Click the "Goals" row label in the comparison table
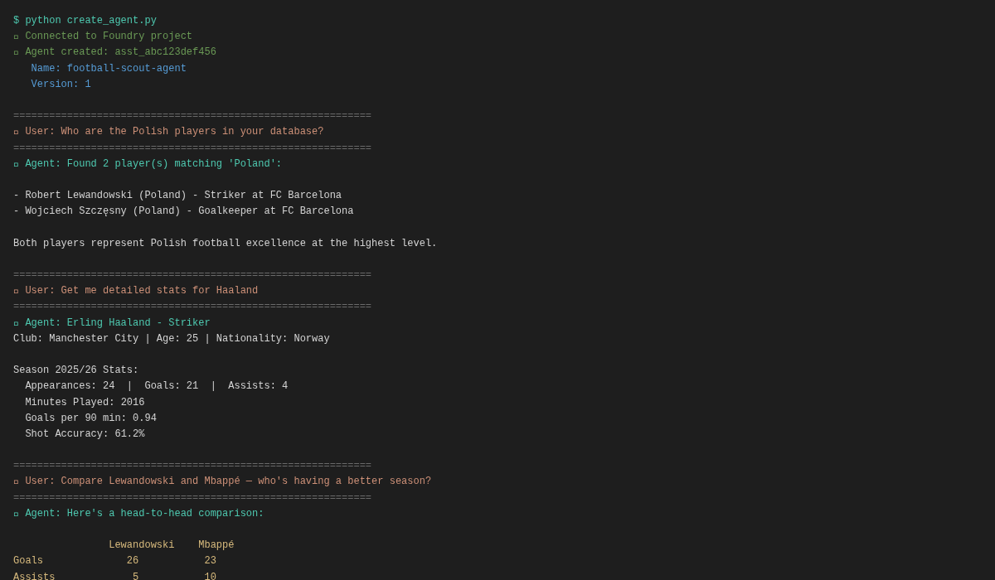 [x=28, y=561]
